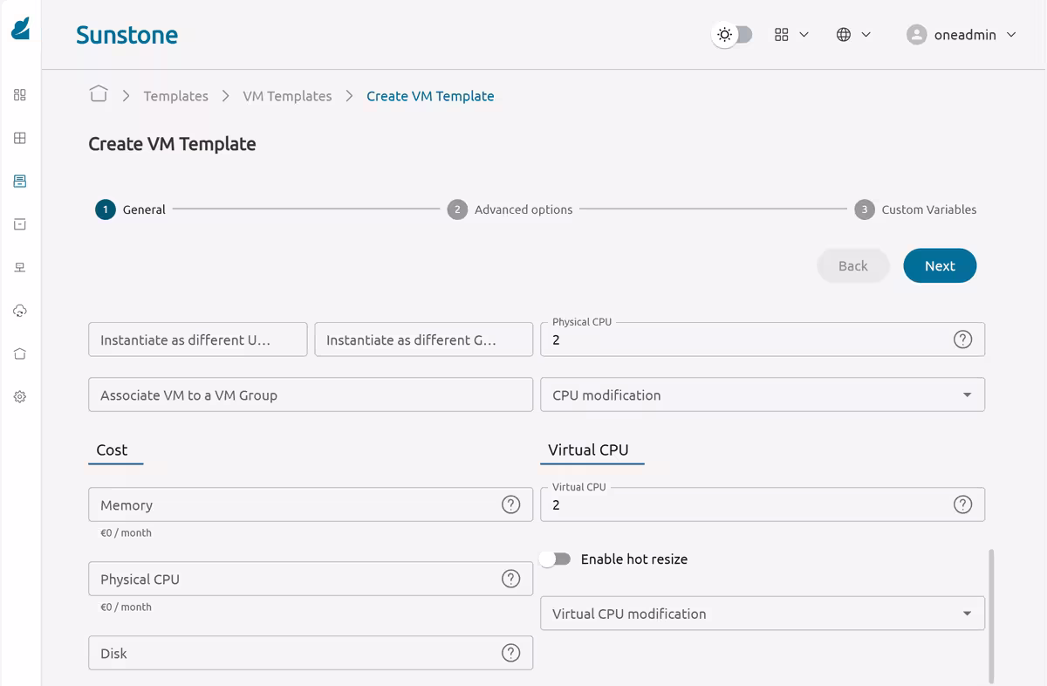Go to Advanced options step 2
The width and height of the screenshot is (1047, 686).
click(510, 209)
